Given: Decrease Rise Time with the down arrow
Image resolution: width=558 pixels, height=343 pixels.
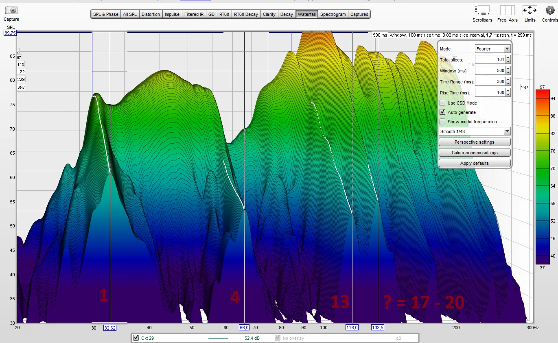Looking at the screenshot, I should click(508, 95).
